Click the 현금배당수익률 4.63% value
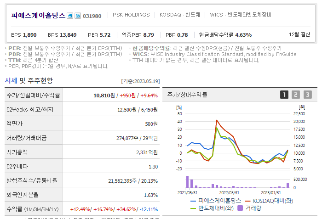This screenshot has height=219, width=322. pos(225,35)
